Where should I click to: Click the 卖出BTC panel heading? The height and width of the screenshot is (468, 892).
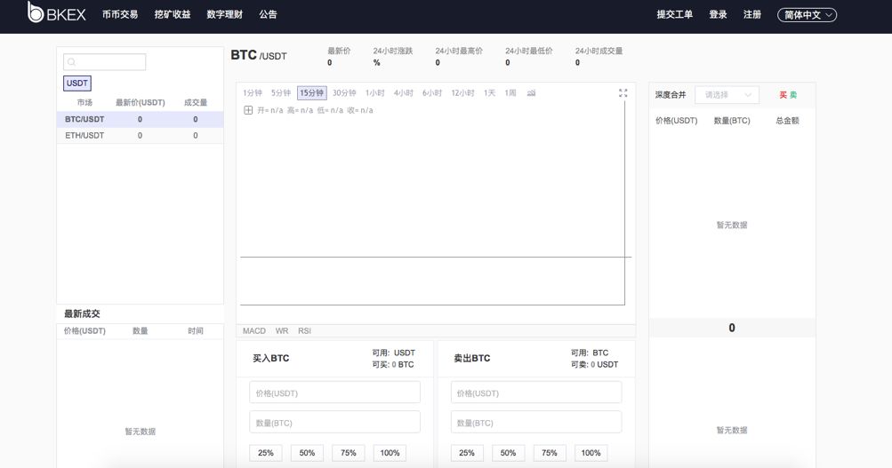471,359
